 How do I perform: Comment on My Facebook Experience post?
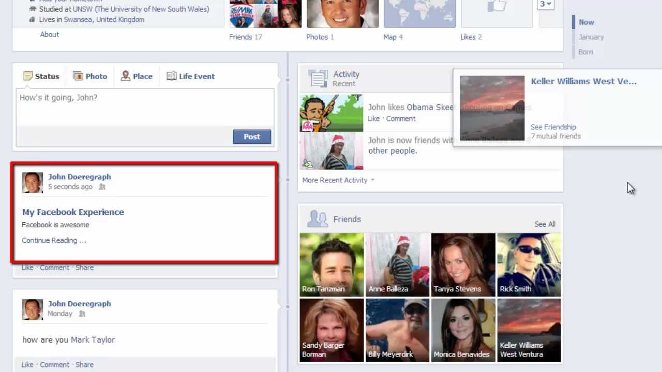(x=54, y=268)
